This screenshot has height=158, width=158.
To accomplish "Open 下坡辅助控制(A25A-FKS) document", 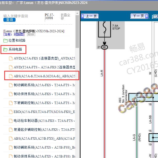I will (44, 103).
